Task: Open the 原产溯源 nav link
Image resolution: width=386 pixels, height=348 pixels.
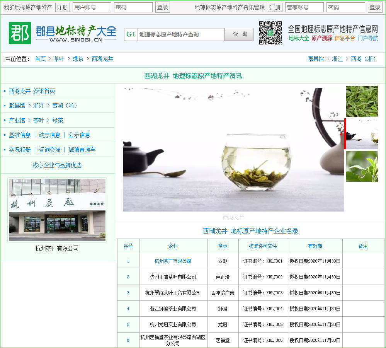Action: coord(322,38)
